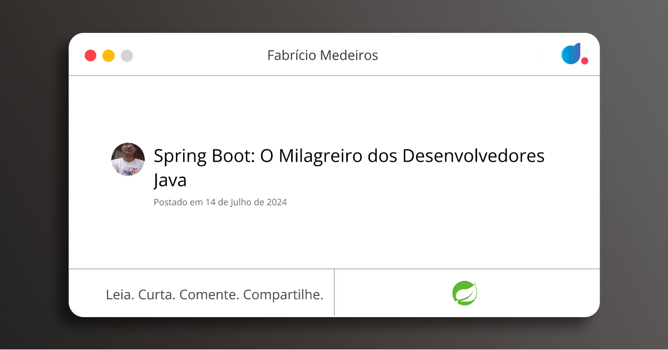Enable the footer call-to-action section
The width and height of the screenshot is (668, 350).
coord(214,294)
